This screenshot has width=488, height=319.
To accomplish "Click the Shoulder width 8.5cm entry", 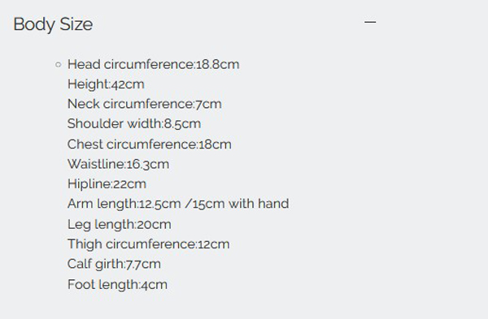I will [x=134, y=123].
